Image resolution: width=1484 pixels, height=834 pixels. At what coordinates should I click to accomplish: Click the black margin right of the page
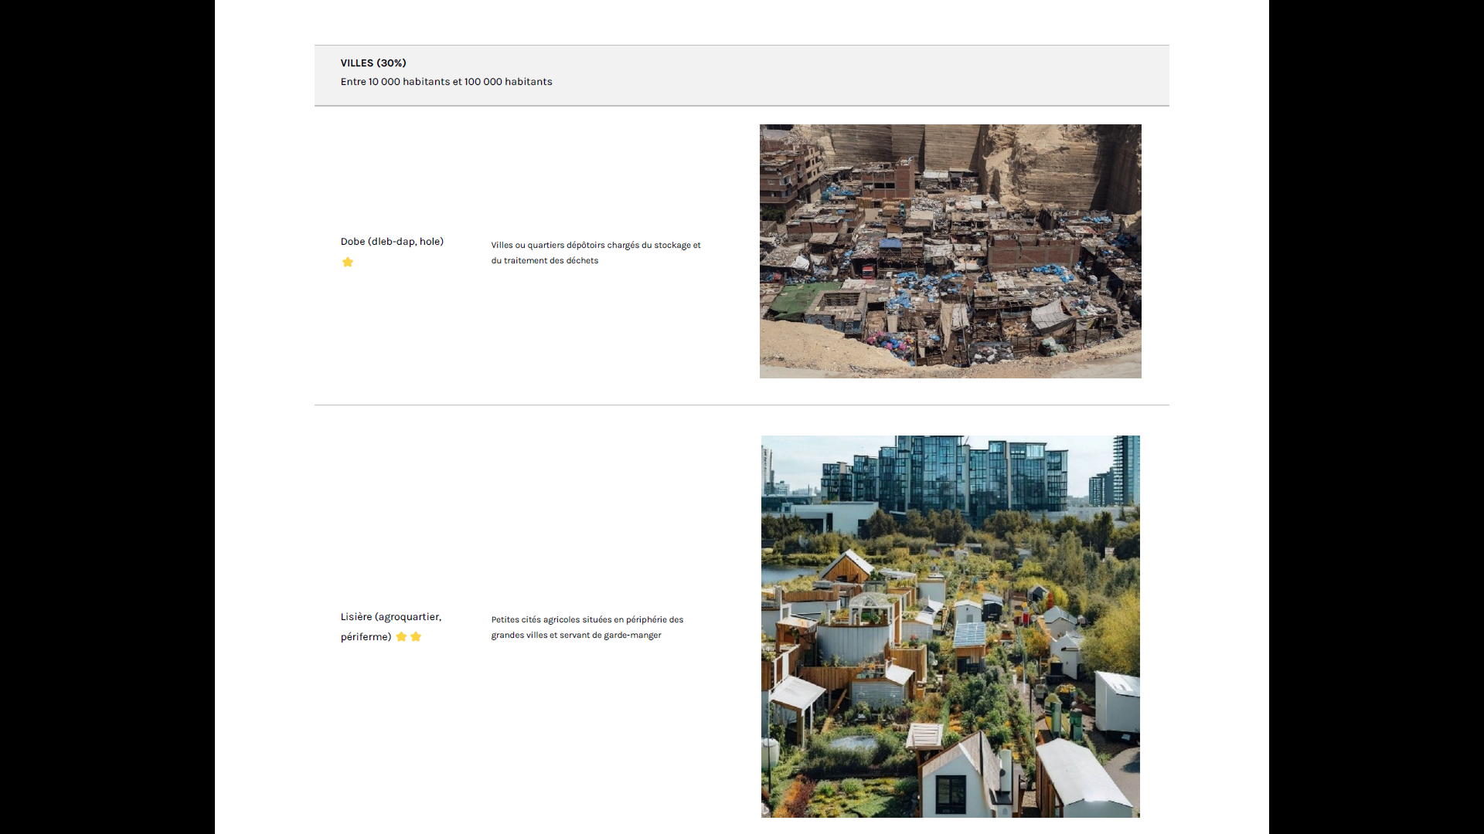[x=1376, y=417]
